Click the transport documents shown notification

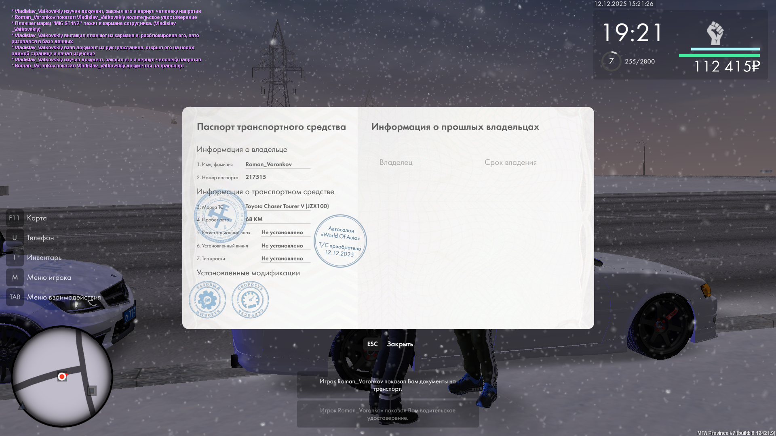click(x=388, y=385)
